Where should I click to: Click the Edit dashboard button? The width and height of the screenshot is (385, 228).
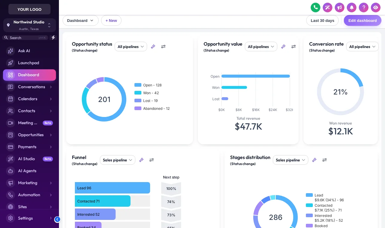coord(362,20)
